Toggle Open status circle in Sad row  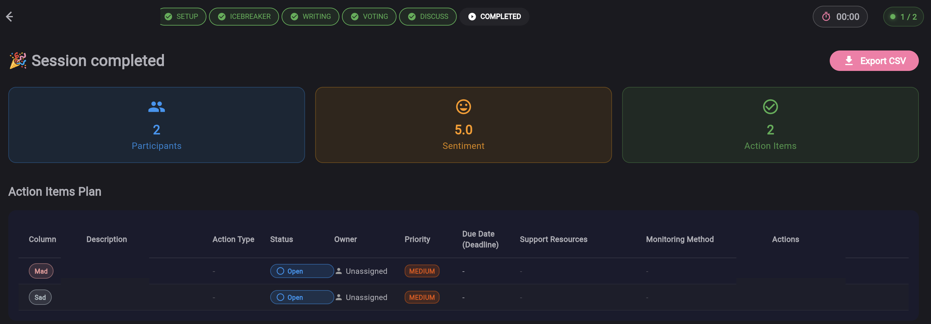280,297
